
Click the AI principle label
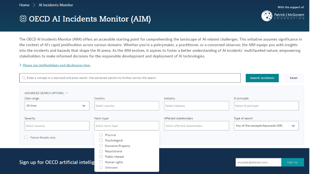click(x=241, y=98)
